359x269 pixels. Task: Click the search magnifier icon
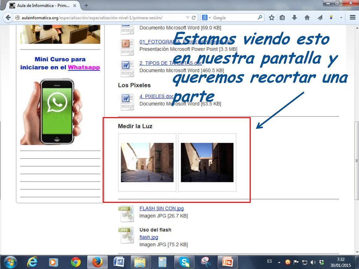point(260,18)
